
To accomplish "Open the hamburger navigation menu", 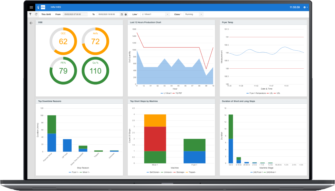I will pyautogui.click(x=31, y=7).
